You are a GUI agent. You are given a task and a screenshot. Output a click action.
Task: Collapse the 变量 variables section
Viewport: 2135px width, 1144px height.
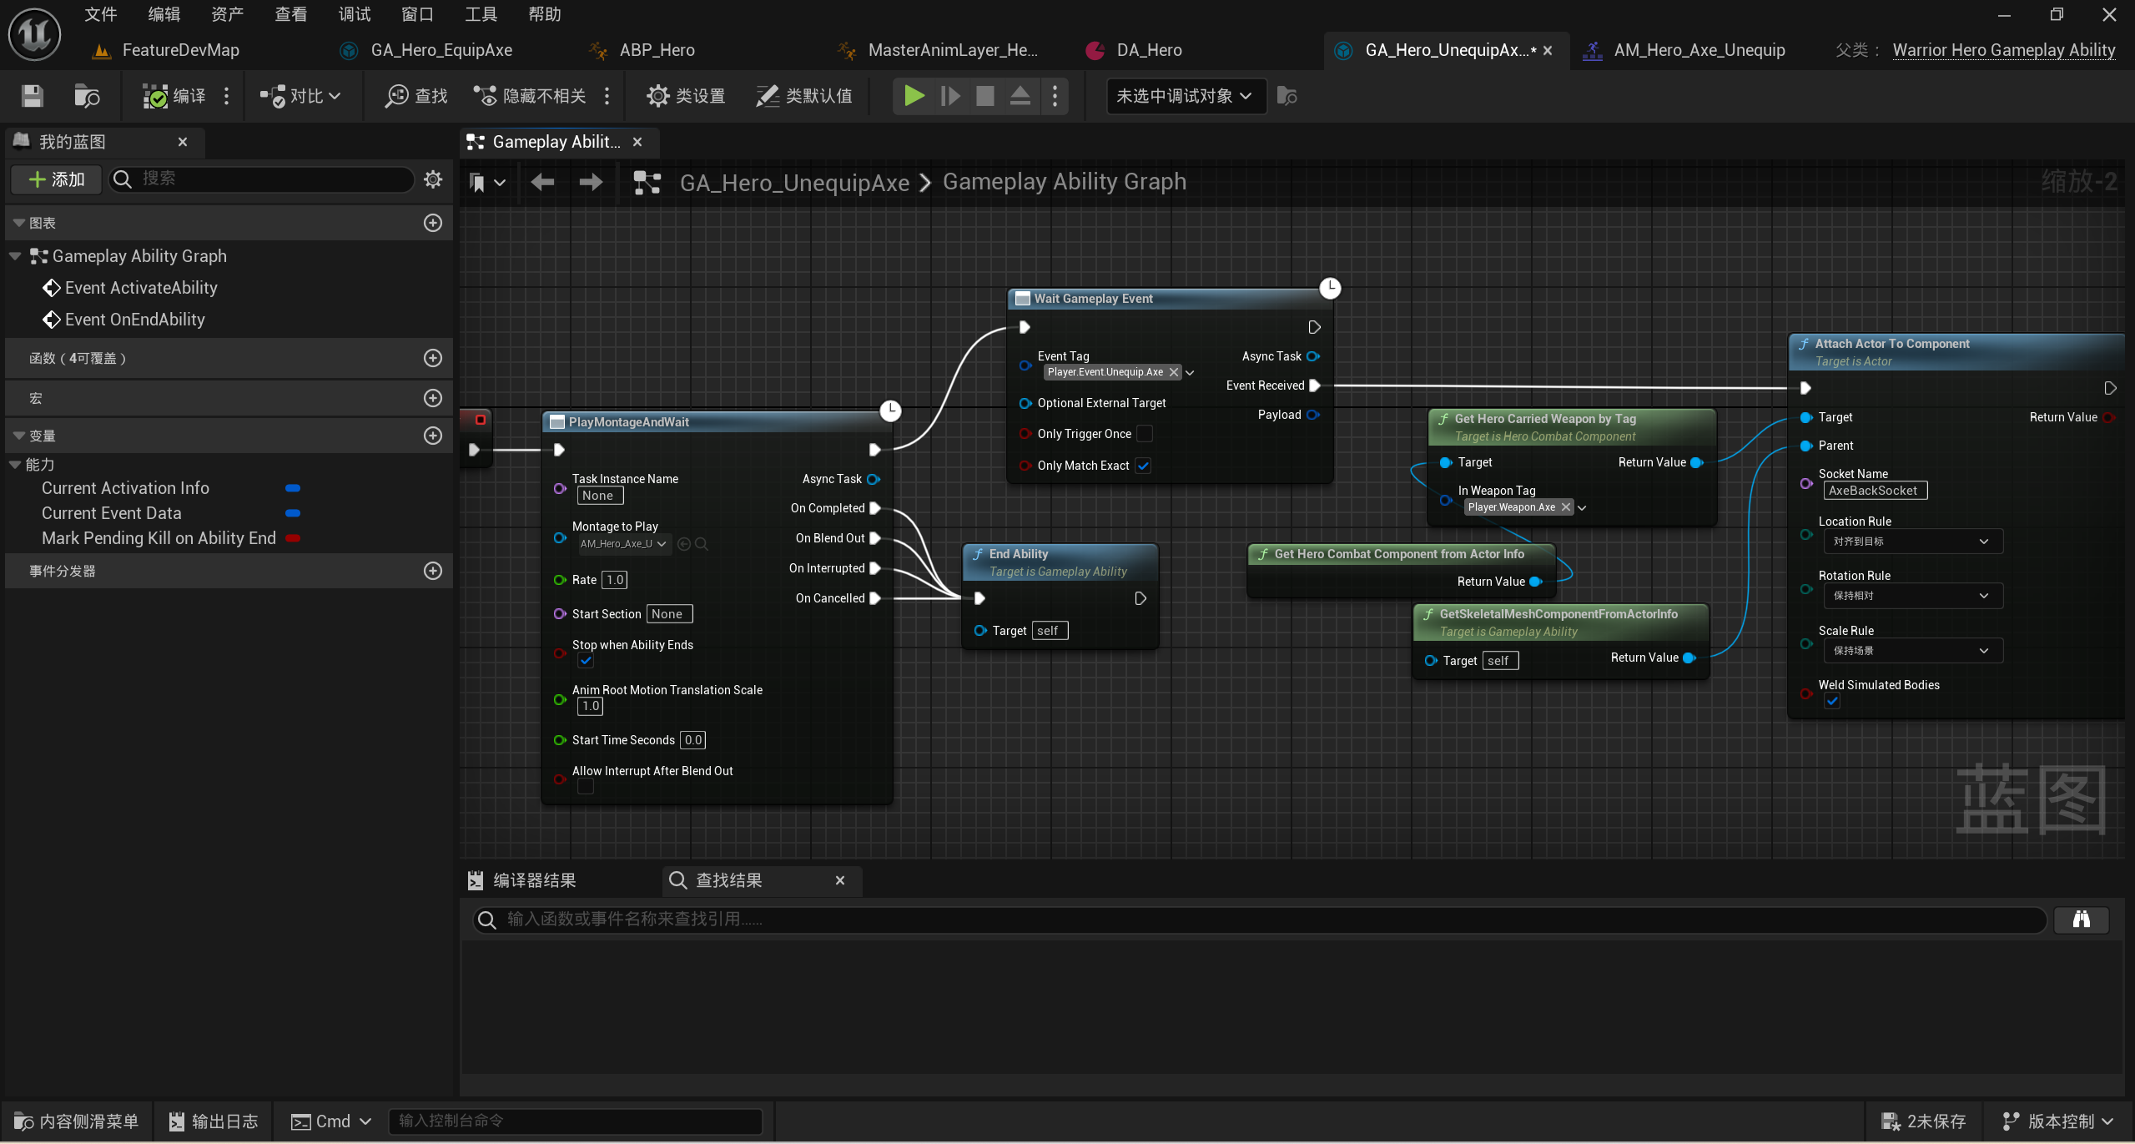pyautogui.click(x=18, y=436)
